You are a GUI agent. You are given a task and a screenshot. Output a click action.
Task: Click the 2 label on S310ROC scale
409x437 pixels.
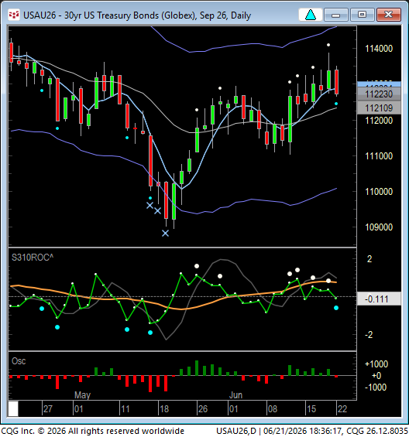(x=369, y=259)
